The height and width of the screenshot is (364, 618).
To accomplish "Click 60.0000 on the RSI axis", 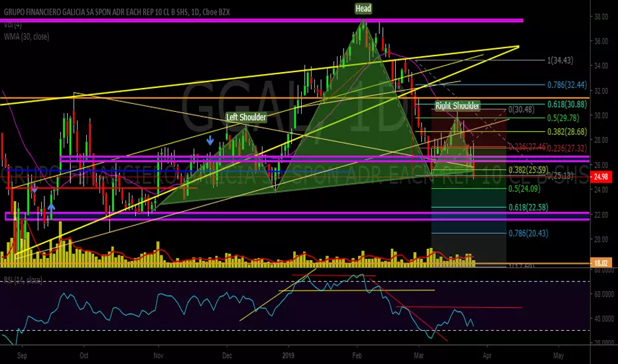I will coord(604,295).
